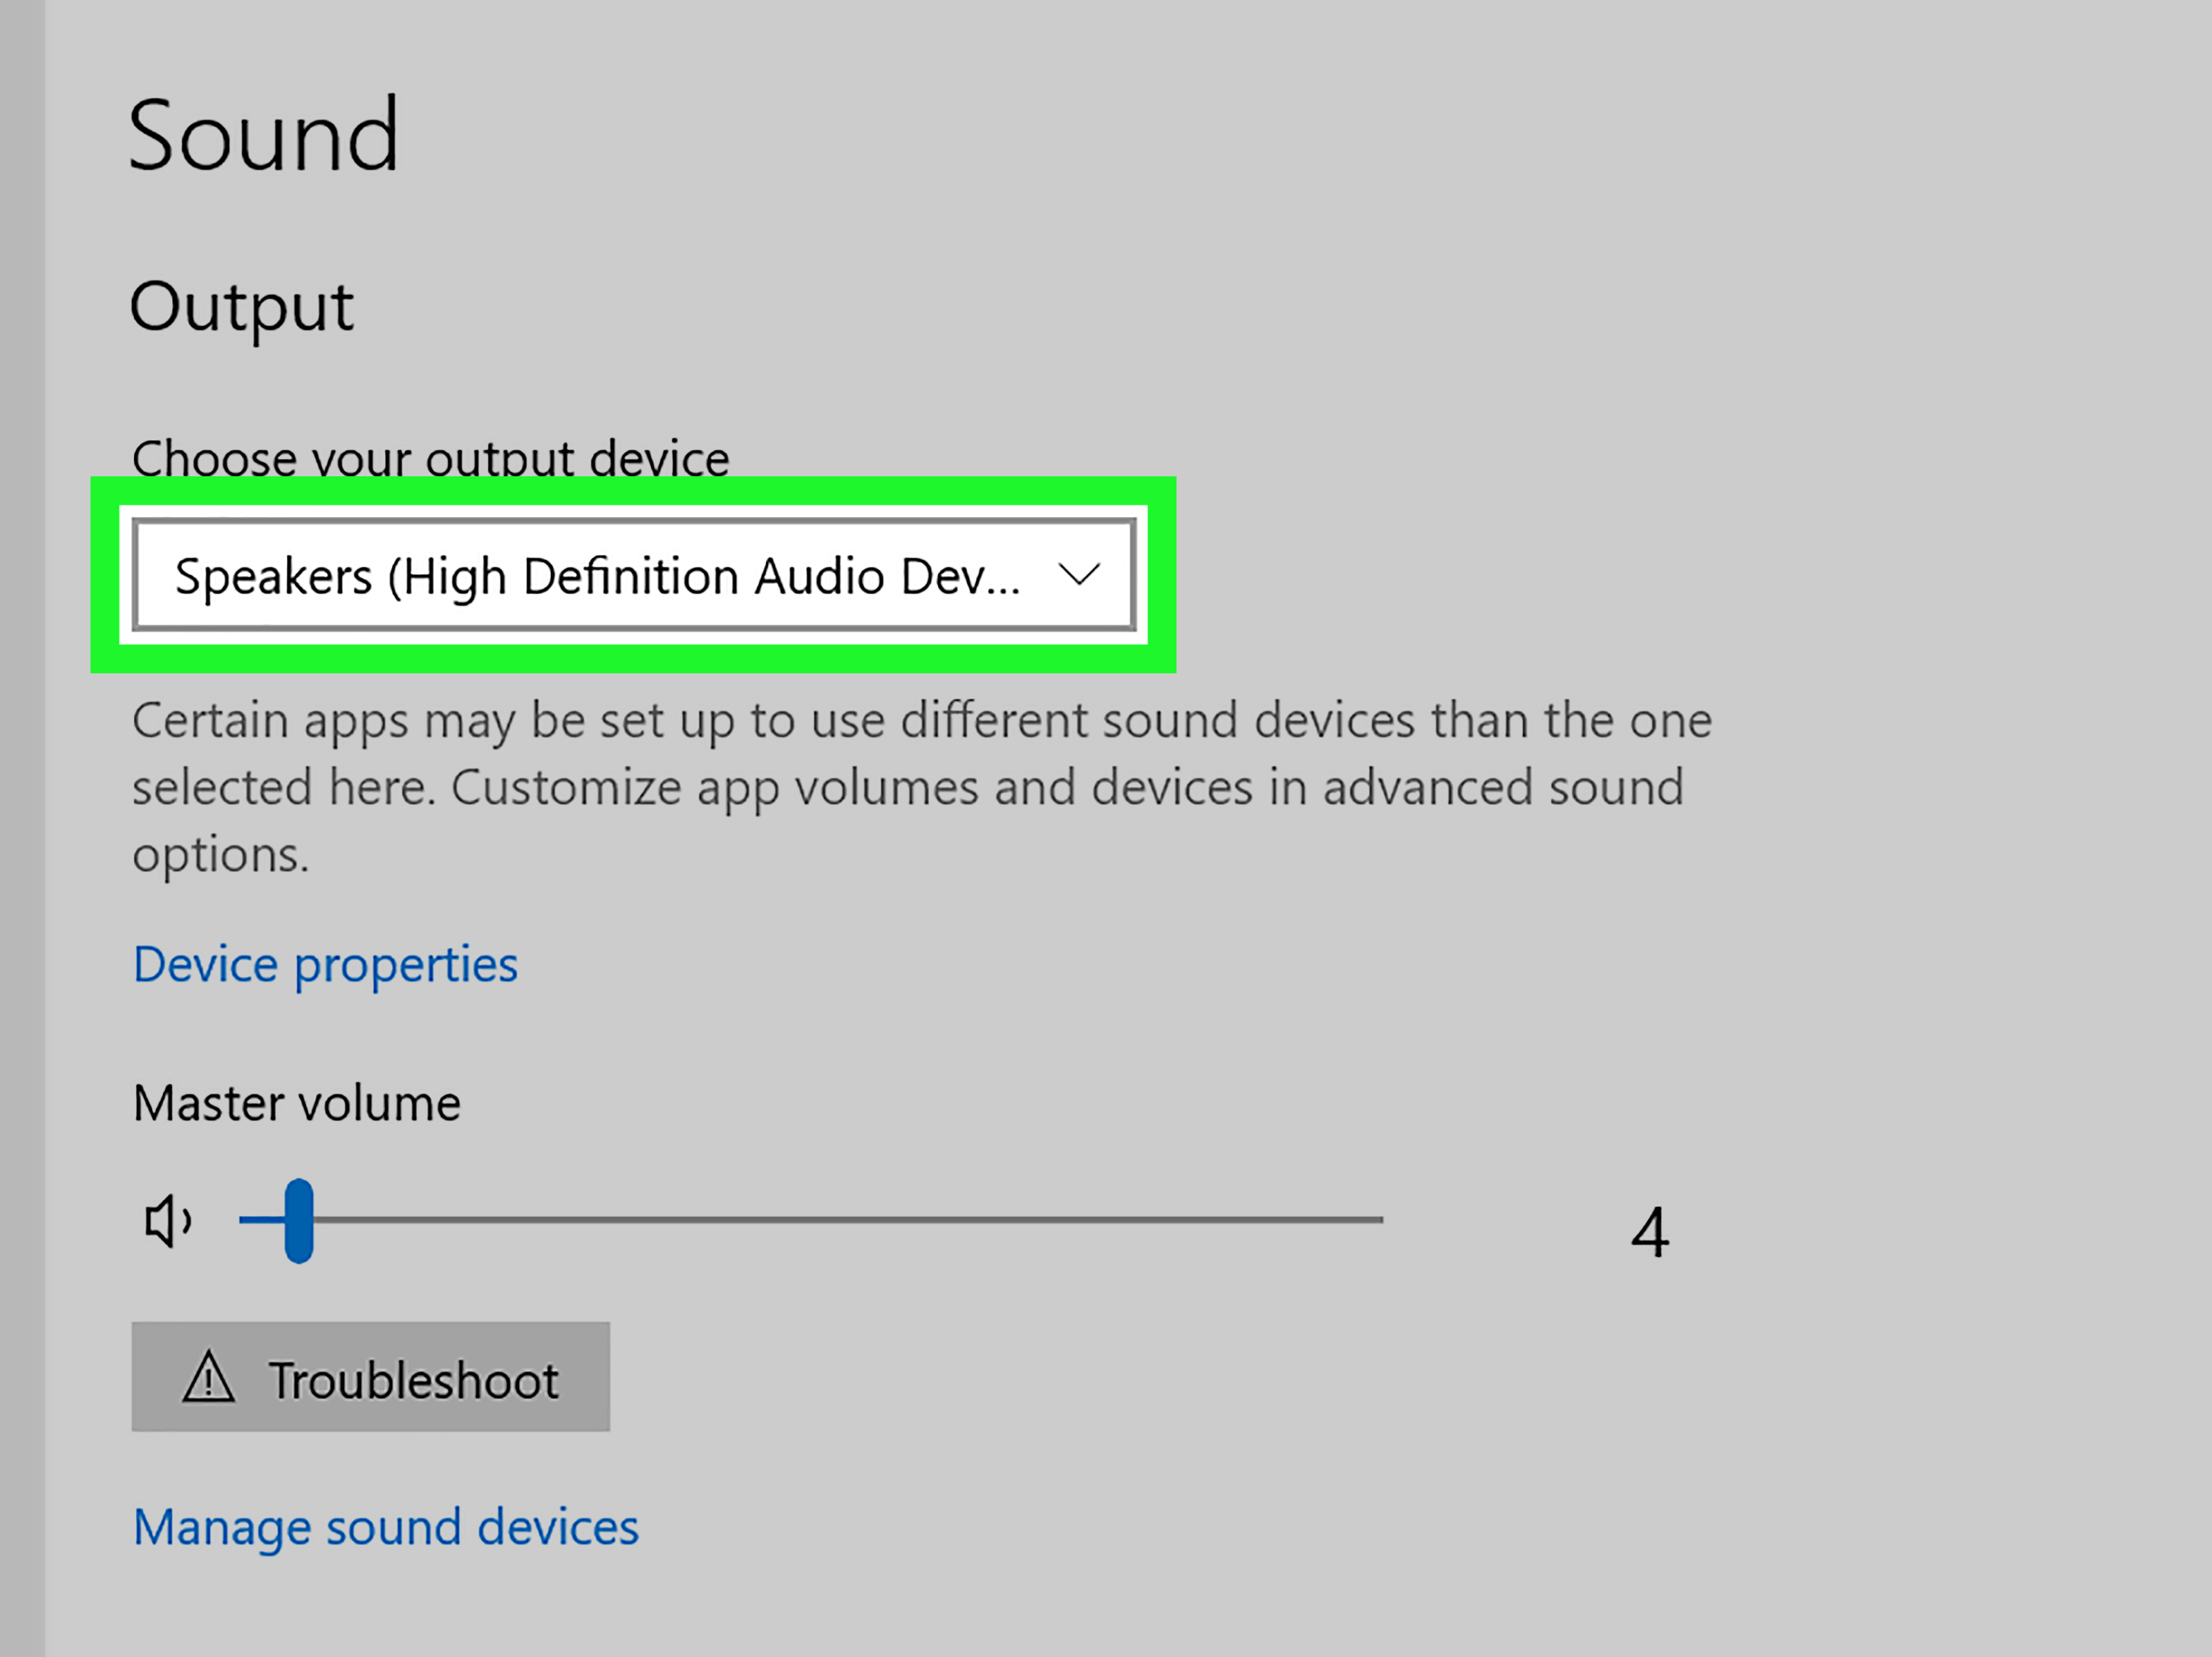The width and height of the screenshot is (2212, 1657).
Task: Click the blue filled part of volume track
Action: [x=261, y=1220]
